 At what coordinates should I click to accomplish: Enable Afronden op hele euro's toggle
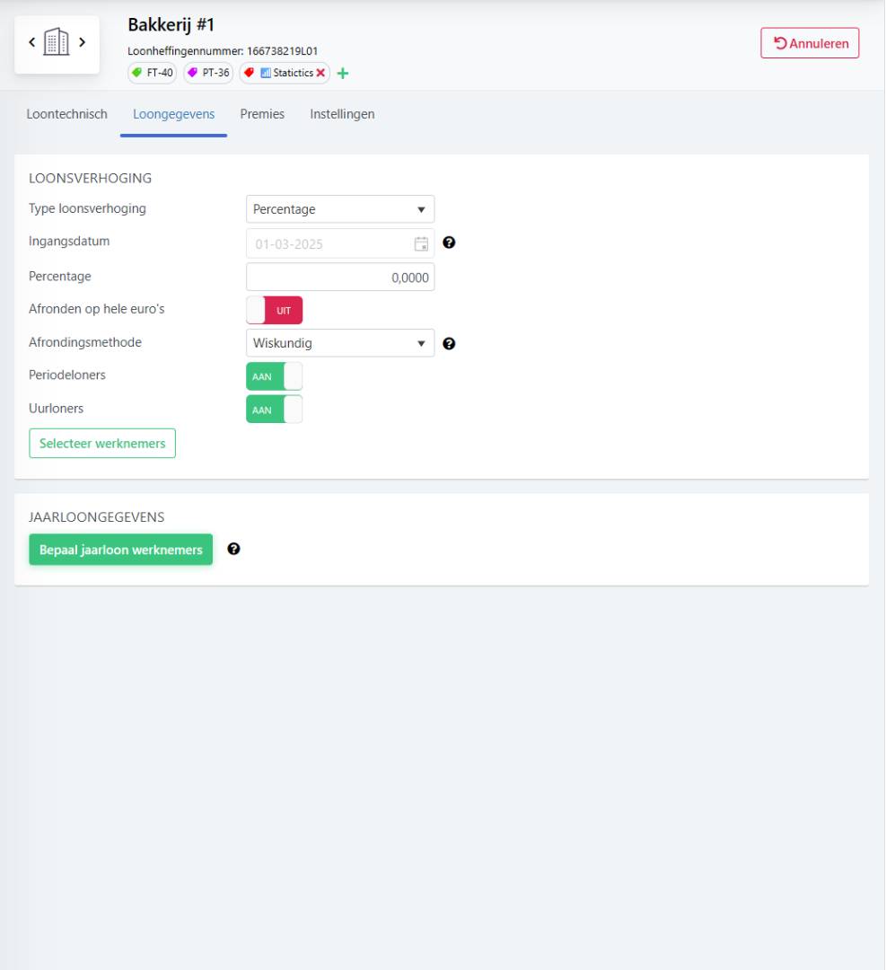click(275, 310)
